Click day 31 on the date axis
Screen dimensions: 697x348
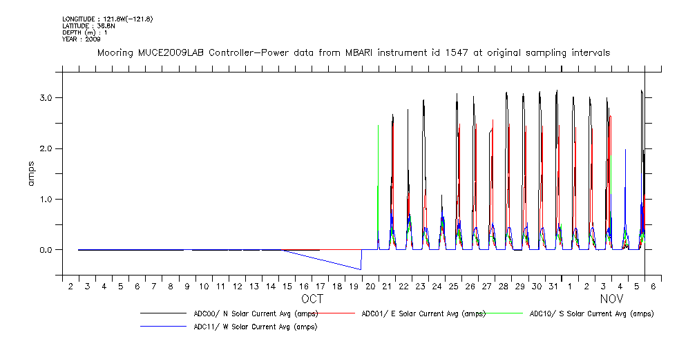coord(553,286)
